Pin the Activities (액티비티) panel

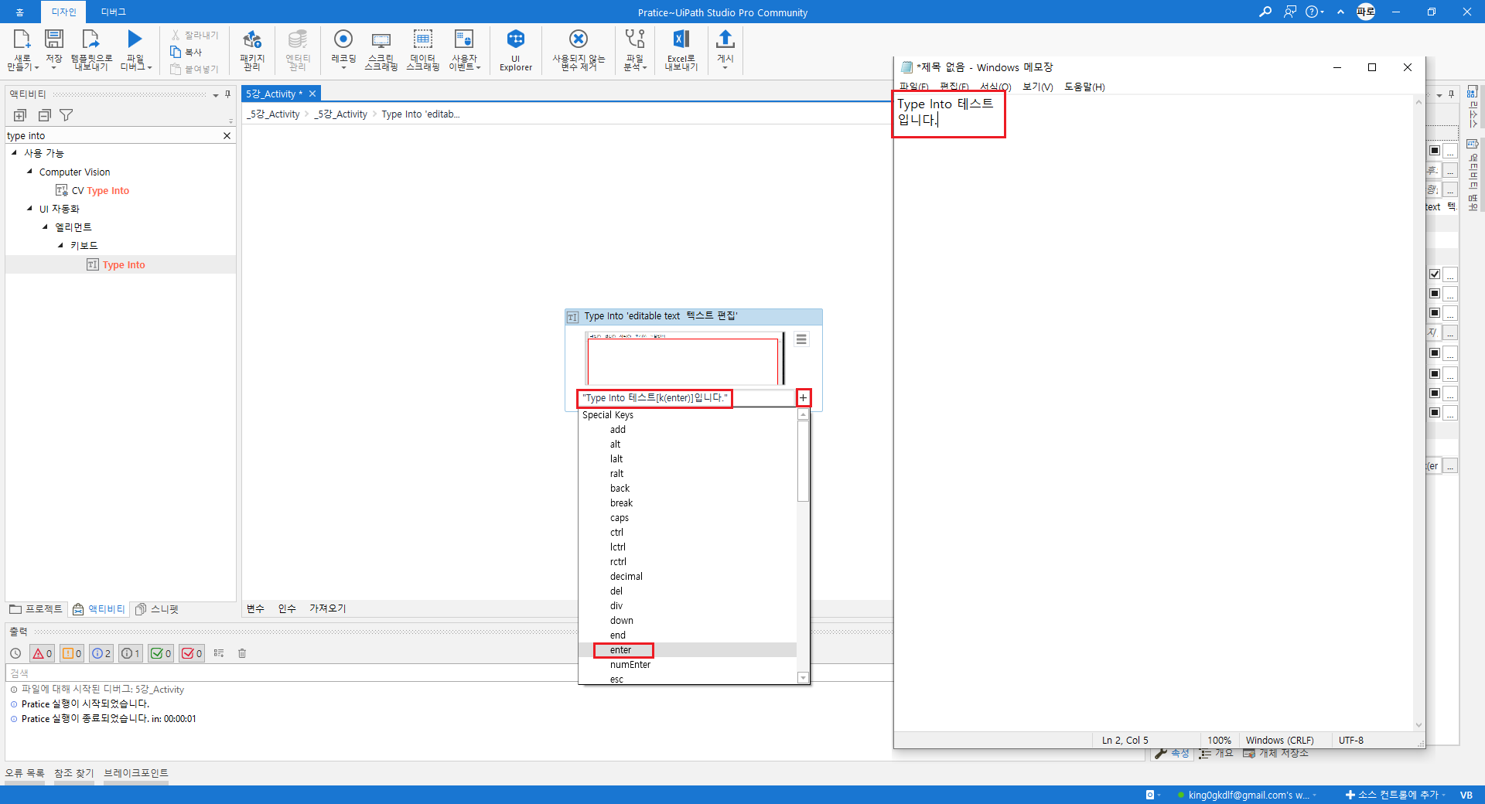(228, 94)
